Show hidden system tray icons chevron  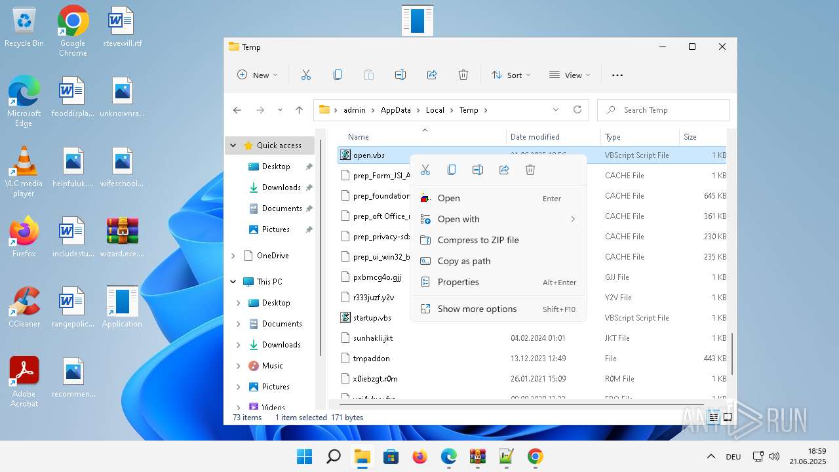point(711,456)
